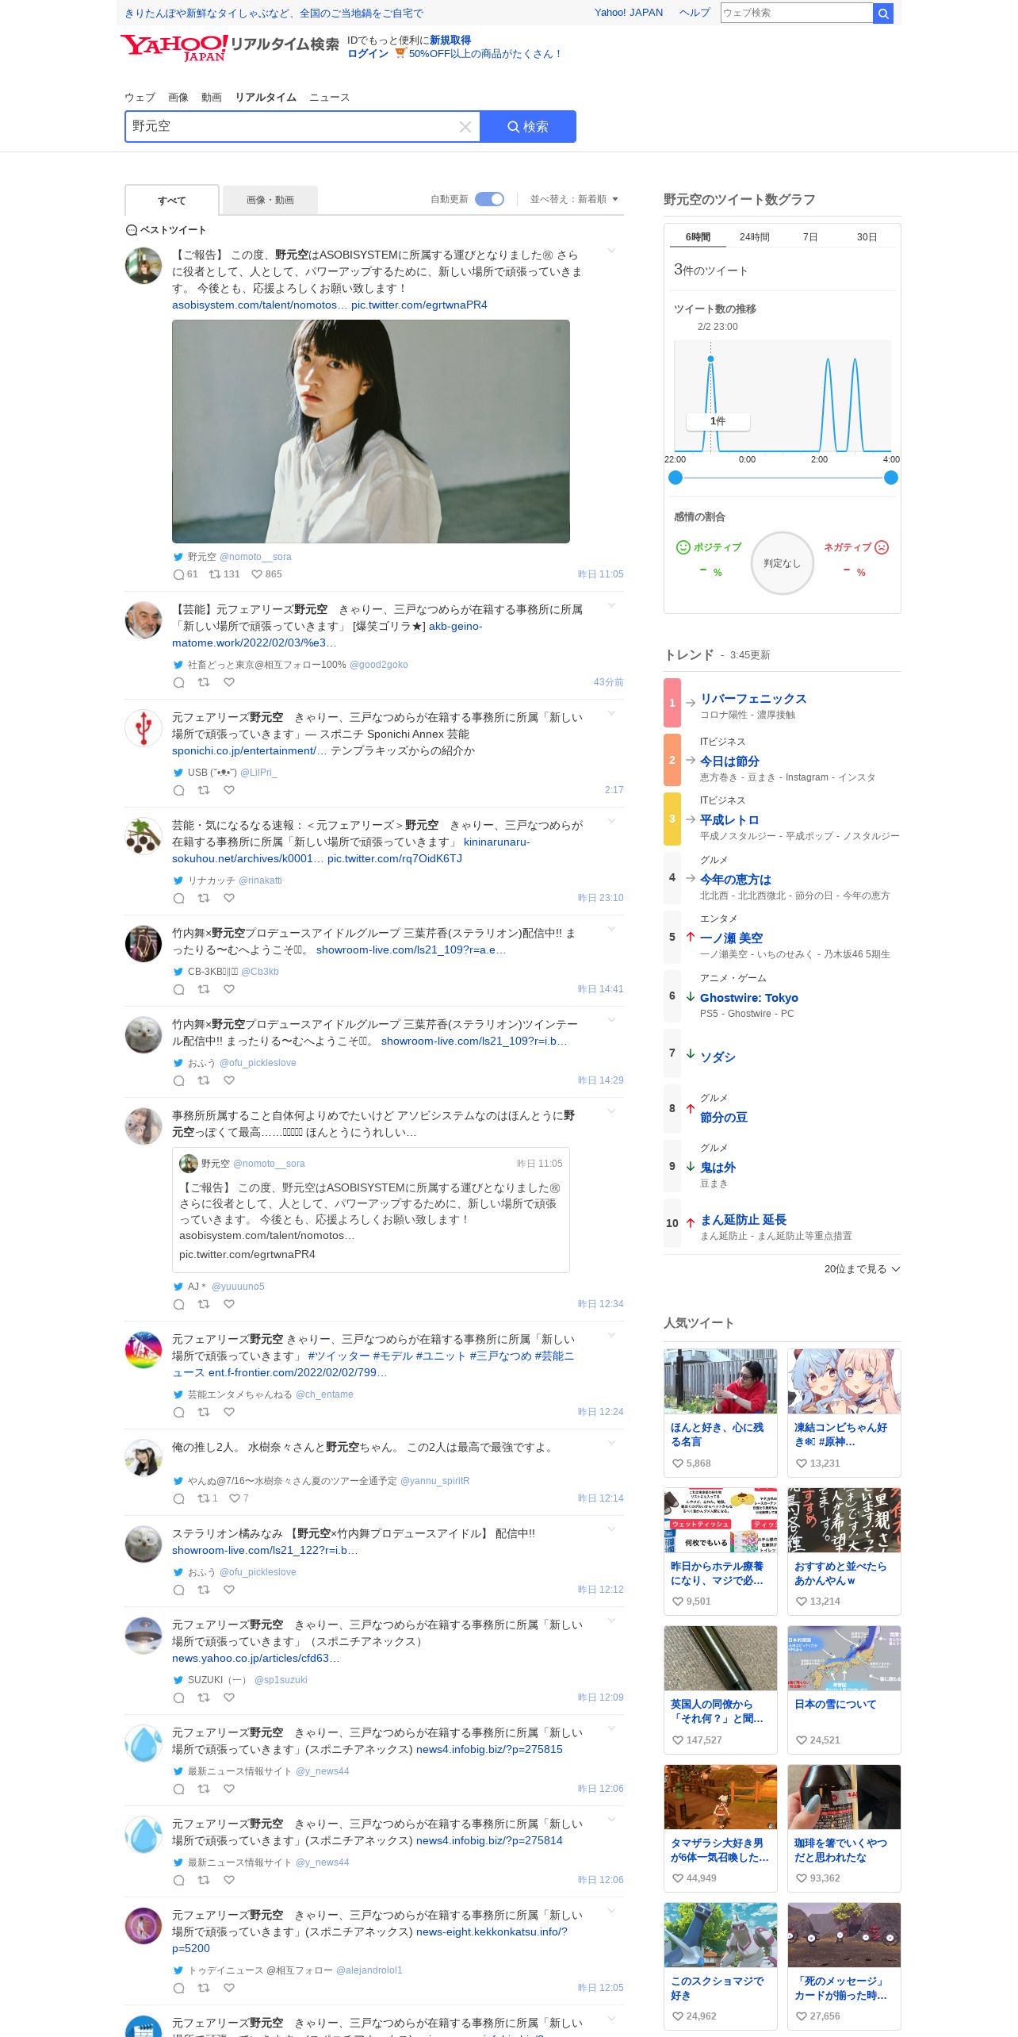Click retweet icon showing 131
This screenshot has height=2037, width=1018.
coord(214,574)
